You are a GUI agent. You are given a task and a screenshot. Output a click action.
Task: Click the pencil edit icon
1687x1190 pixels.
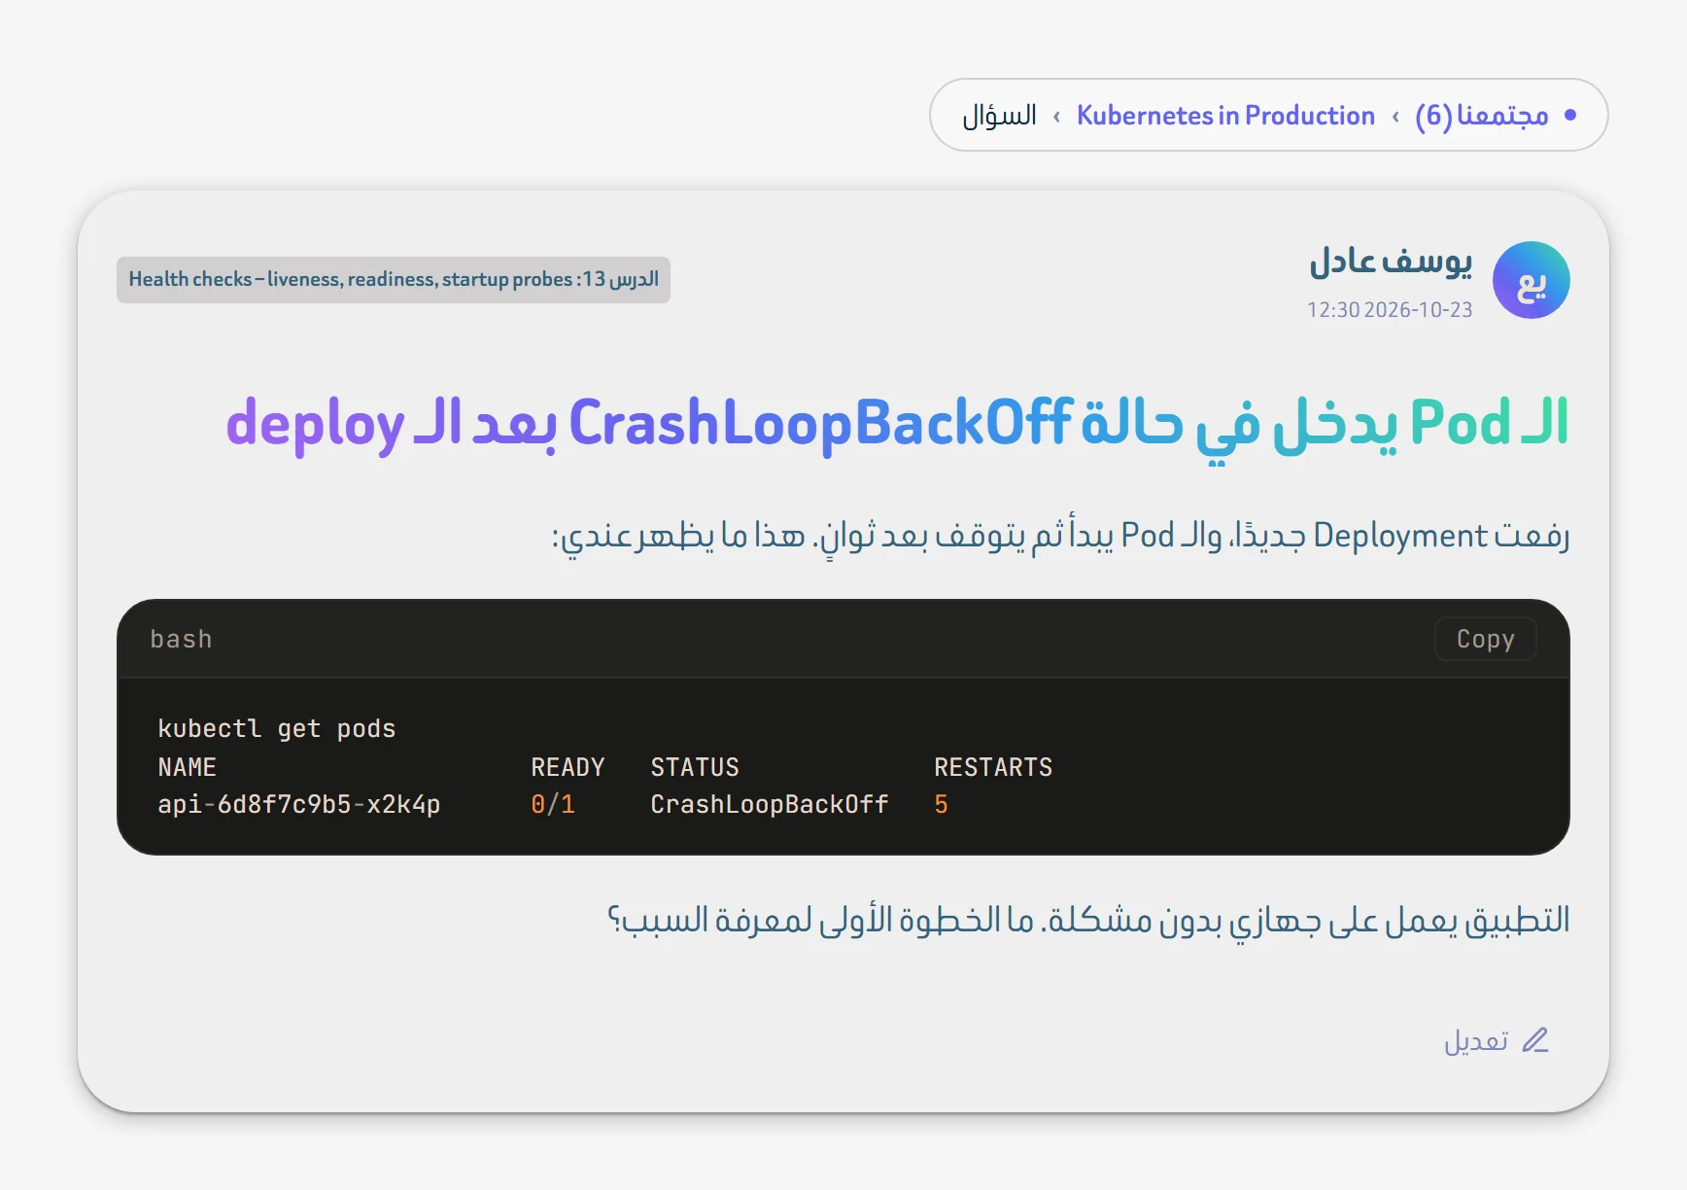tap(1535, 1040)
